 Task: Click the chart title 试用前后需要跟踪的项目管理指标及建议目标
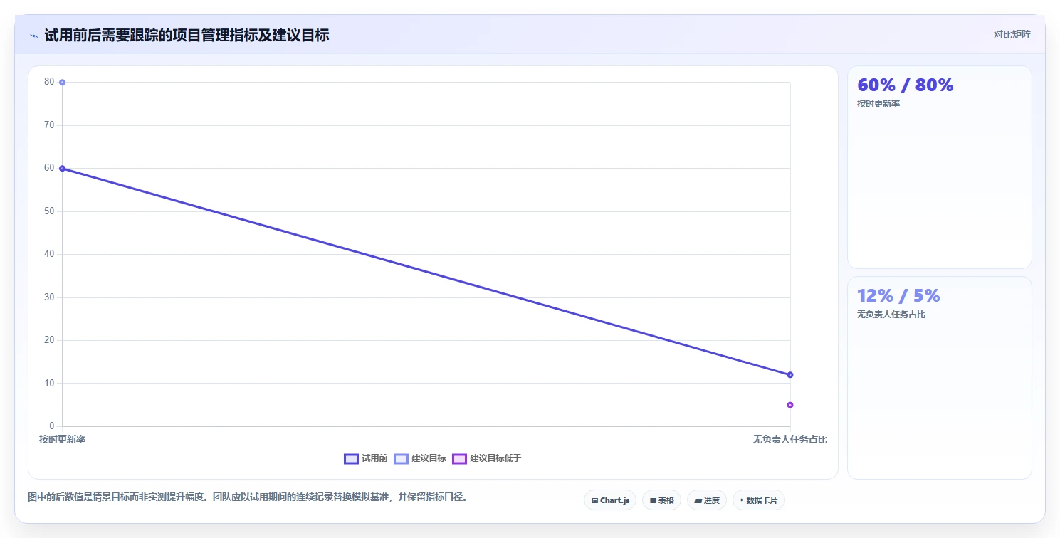click(187, 35)
